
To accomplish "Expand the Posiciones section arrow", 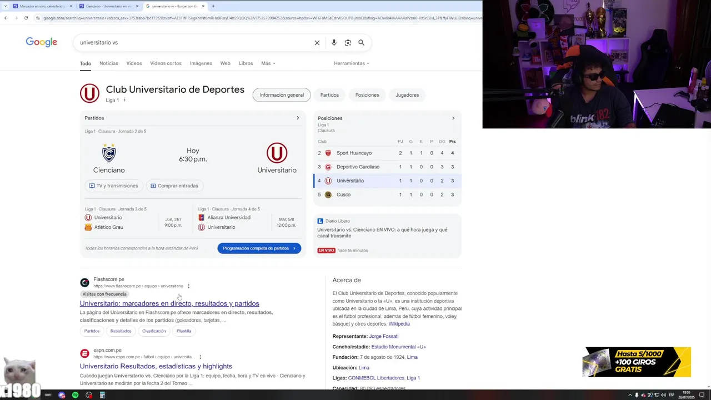I will pyautogui.click(x=453, y=118).
